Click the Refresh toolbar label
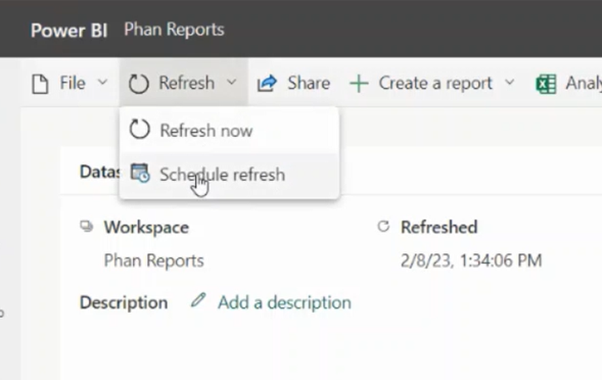The width and height of the screenshot is (602, 380). coord(186,83)
